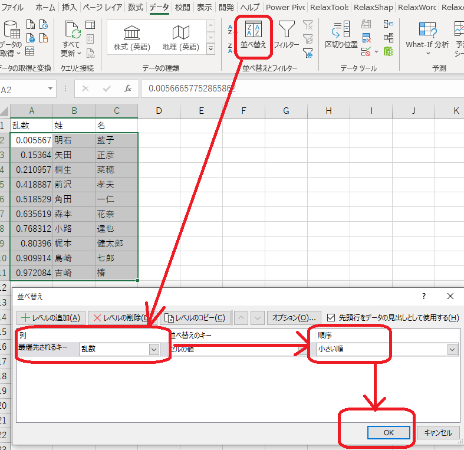Click the すべて更新 refresh icon
The width and height of the screenshot is (464, 450).
71,38
